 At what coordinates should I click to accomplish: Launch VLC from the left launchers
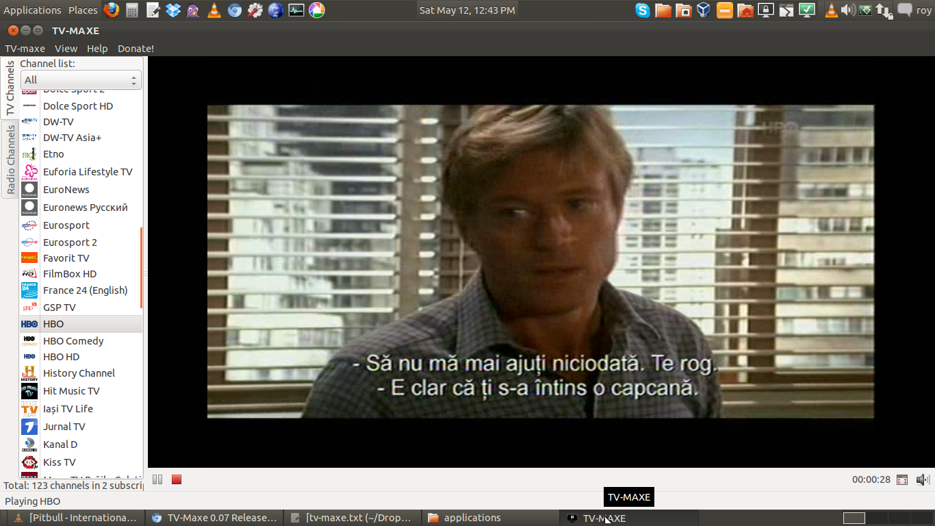[x=214, y=10]
